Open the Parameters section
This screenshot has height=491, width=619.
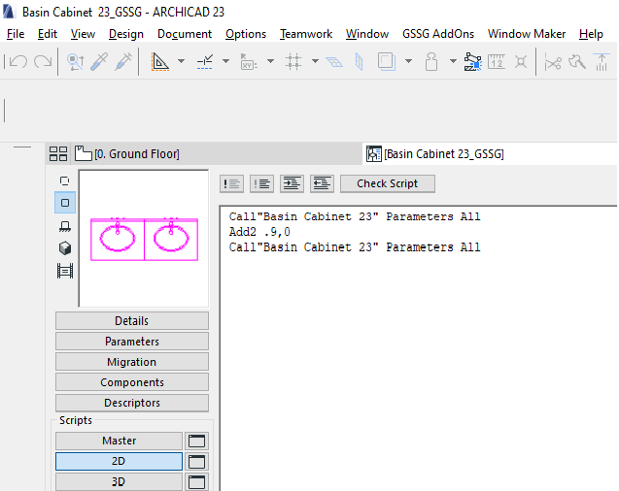tap(132, 342)
